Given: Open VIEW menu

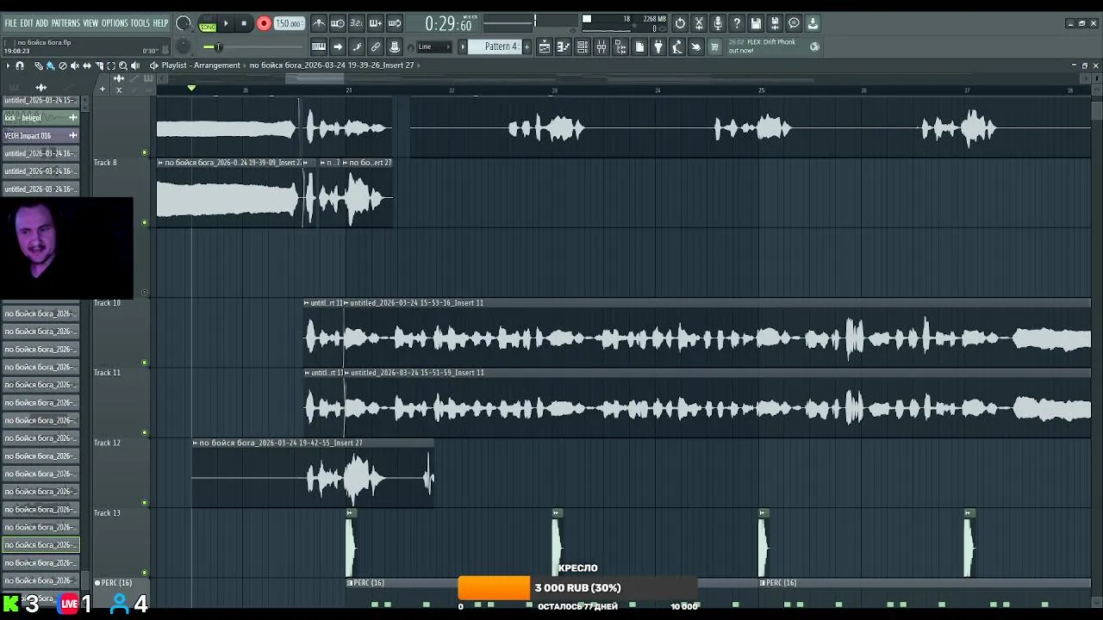Looking at the screenshot, I should [x=90, y=23].
